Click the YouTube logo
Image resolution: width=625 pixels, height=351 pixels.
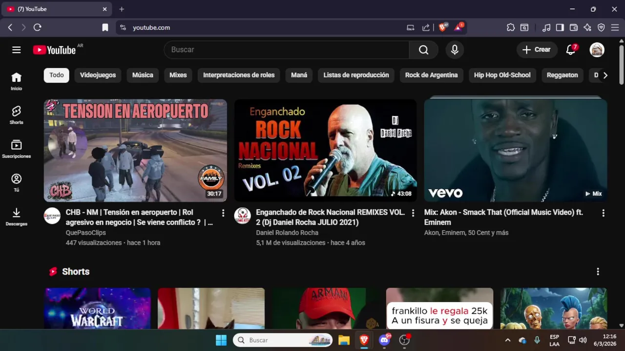pyautogui.click(x=54, y=50)
